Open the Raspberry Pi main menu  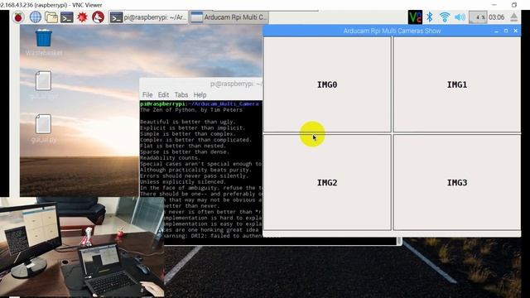coord(18,17)
